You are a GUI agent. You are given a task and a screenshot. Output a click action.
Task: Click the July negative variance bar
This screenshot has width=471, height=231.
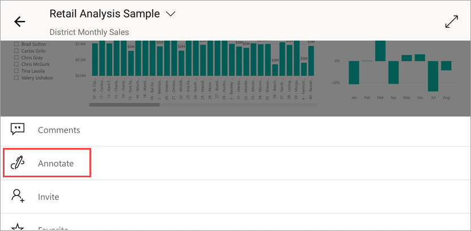point(433,76)
